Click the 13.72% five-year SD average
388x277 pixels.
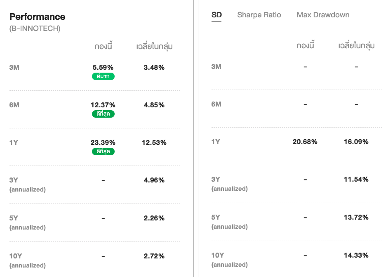coord(356,217)
